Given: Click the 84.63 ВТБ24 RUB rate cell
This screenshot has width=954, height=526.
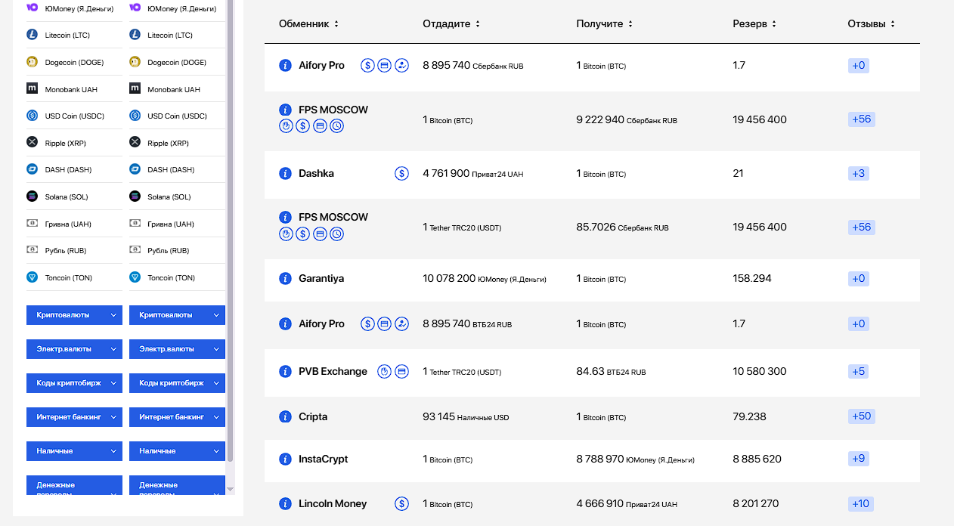Looking at the screenshot, I should (x=611, y=371).
